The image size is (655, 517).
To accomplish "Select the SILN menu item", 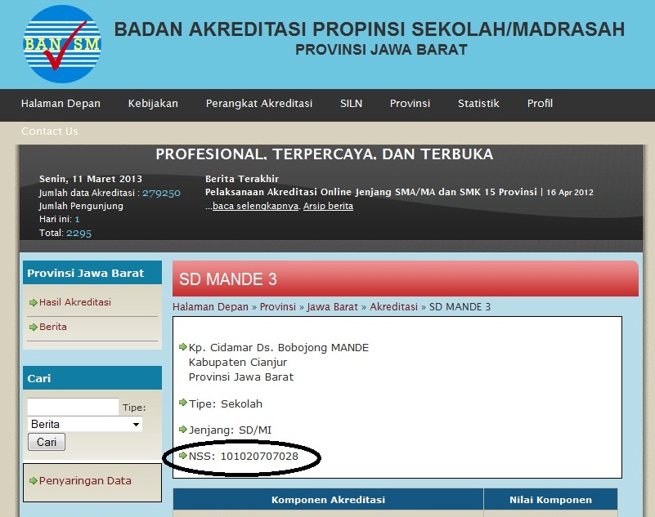I will coord(351,104).
